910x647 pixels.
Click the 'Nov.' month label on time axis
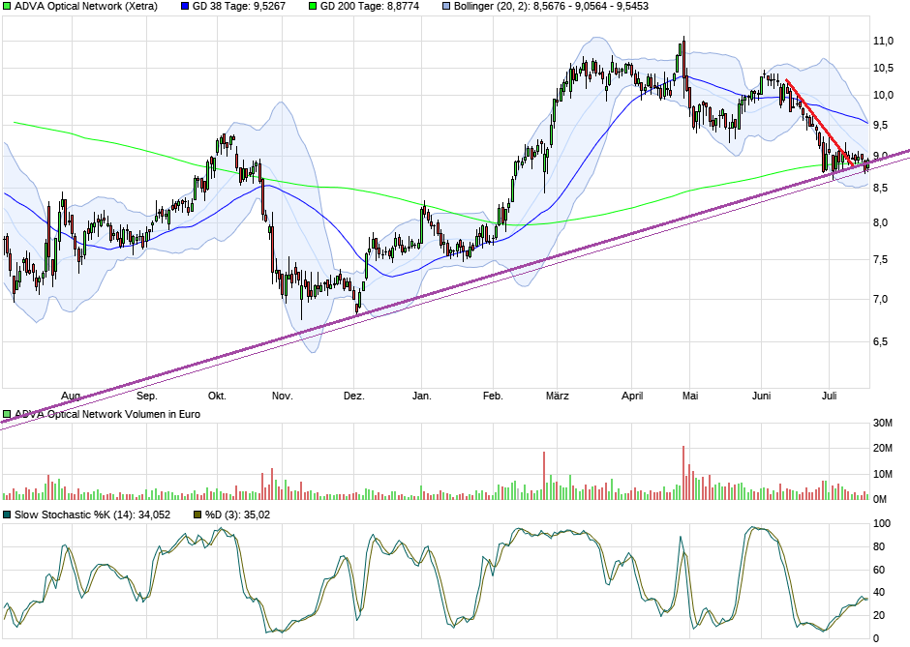[x=282, y=396]
